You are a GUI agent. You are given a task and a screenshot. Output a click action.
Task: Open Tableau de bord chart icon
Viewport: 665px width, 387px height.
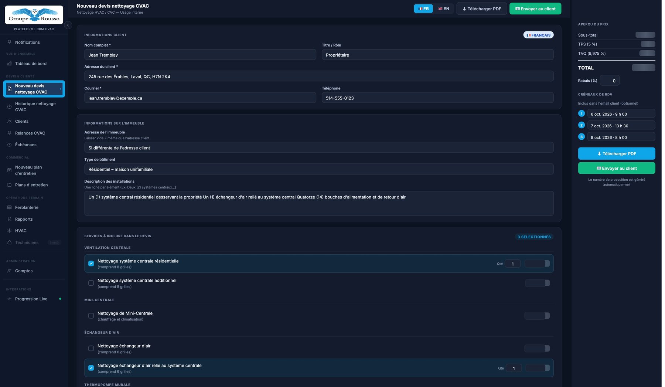pyautogui.click(x=10, y=64)
